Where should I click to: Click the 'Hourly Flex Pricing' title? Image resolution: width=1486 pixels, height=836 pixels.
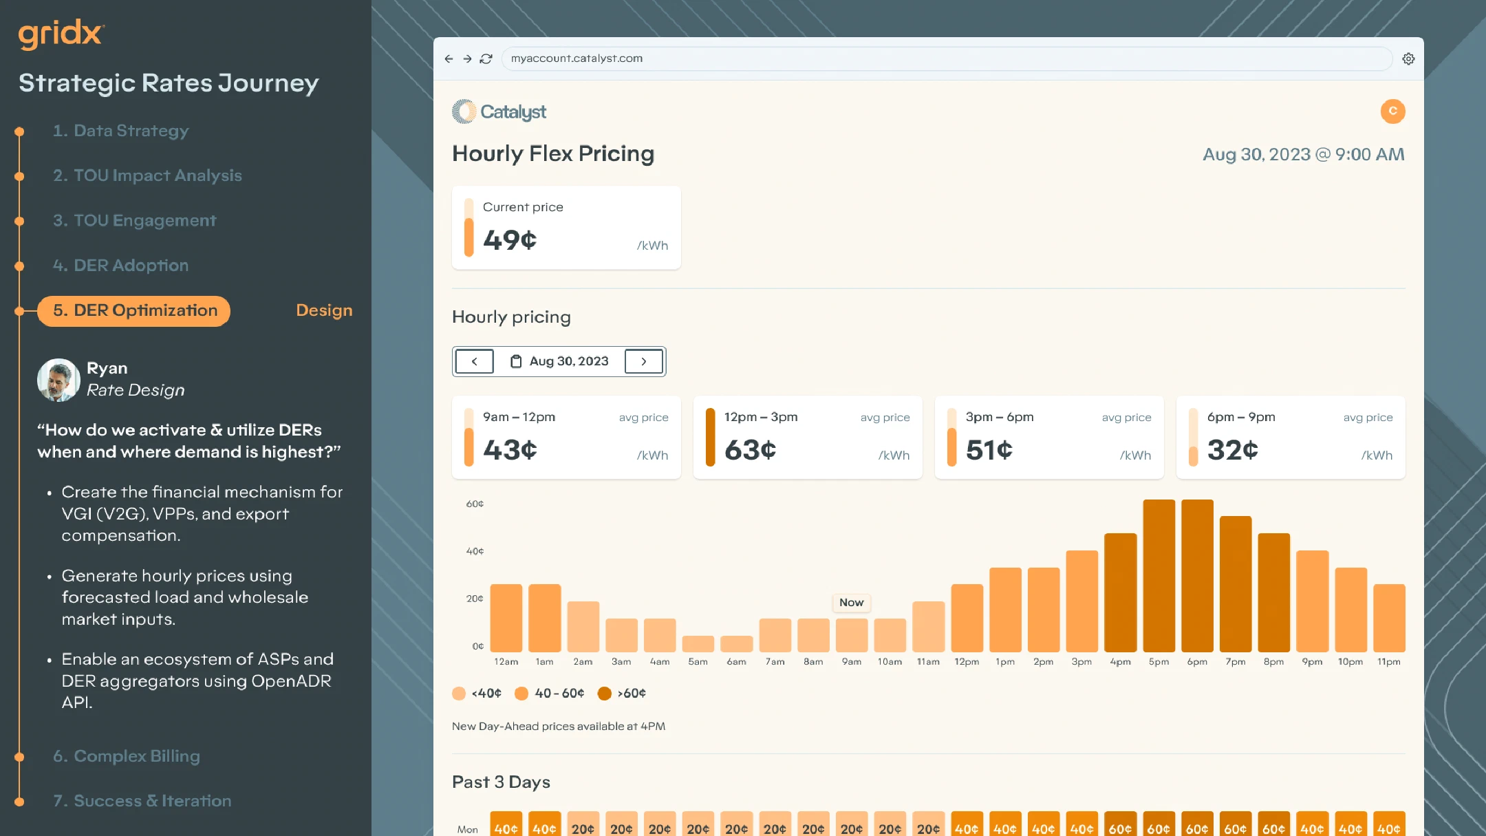[553, 153]
